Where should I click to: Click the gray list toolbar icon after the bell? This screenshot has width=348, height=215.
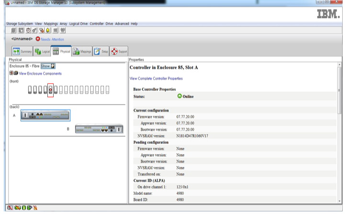point(55,30)
